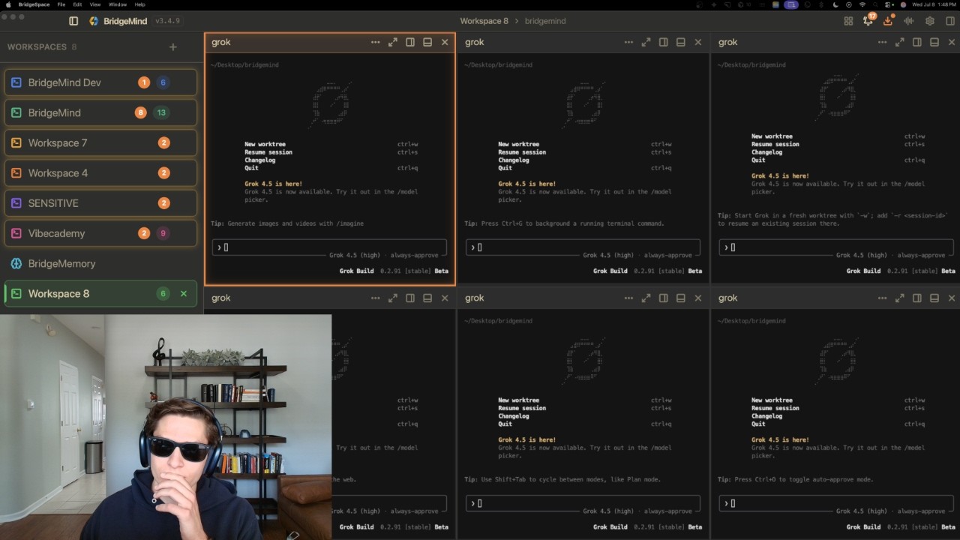This screenshot has height=540, width=960.
Task: Click the v3.4.9 version label
Action: (167, 21)
